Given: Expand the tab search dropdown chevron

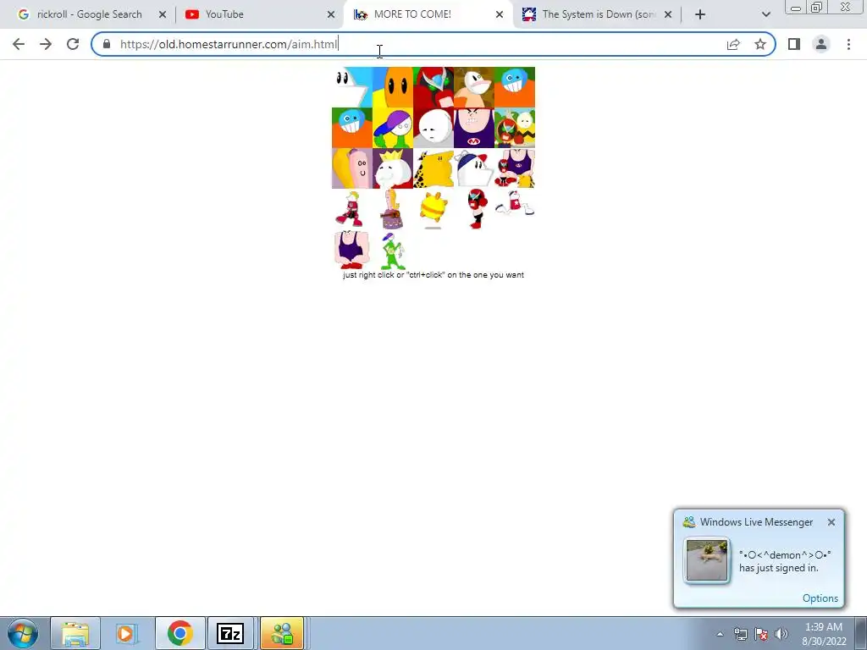Looking at the screenshot, I should pyautogui.click(x=765, y=14).
